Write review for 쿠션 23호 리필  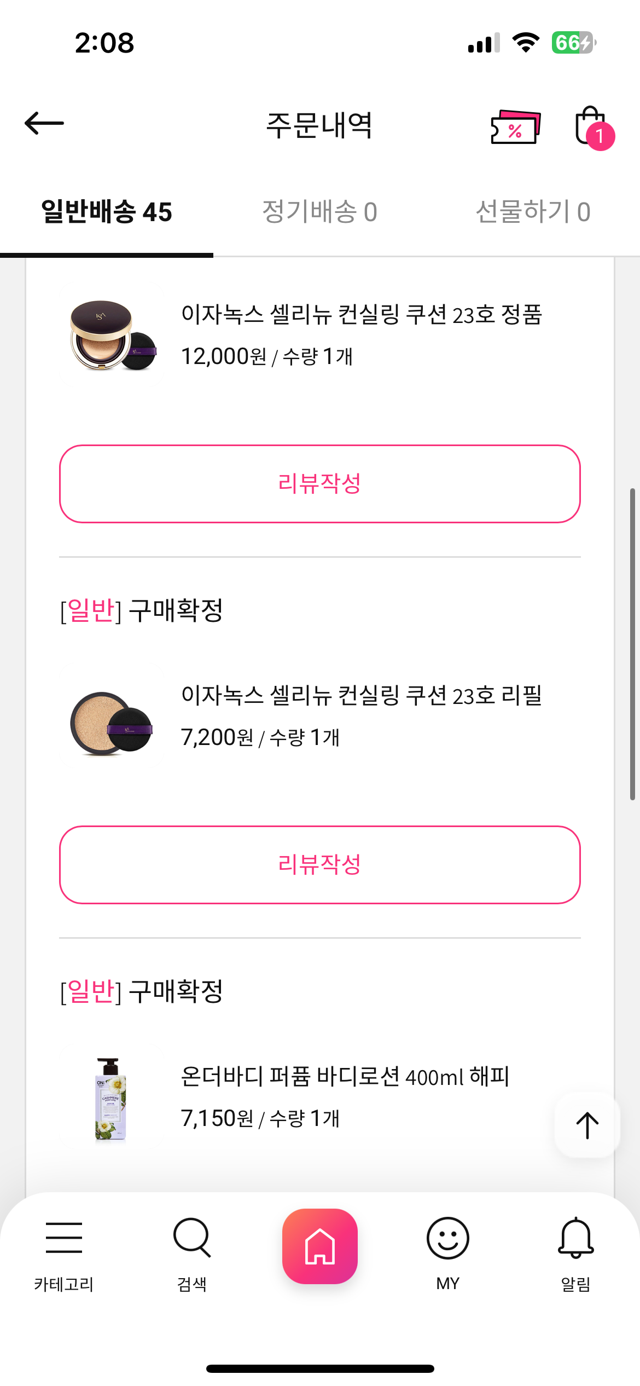[x=320, y=865]
